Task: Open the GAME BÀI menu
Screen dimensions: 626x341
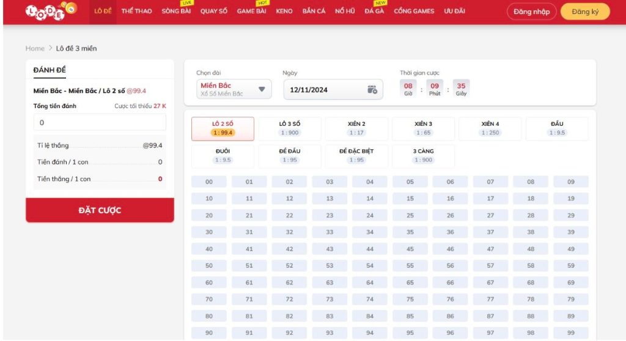Action: 251,11
